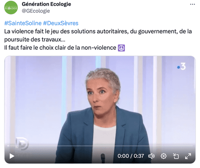
Task: Click the video progress bar
Action: [x=100, y=146]
